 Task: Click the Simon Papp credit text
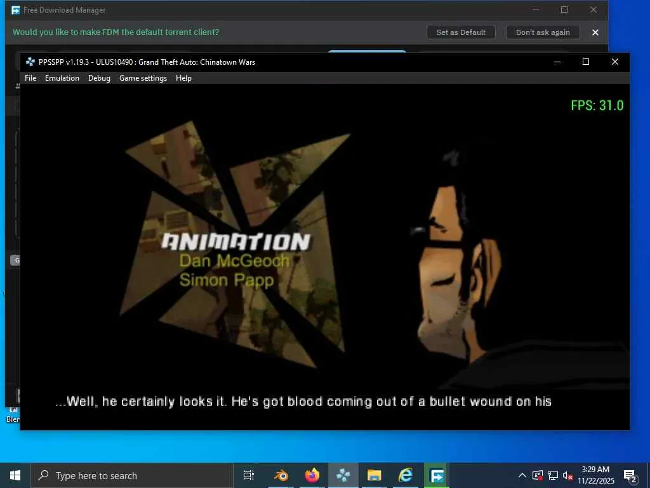[227, 280]
